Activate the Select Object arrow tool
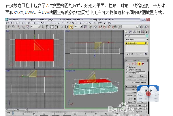This screenshot has height=116, width=173. [x=43, y=27]
